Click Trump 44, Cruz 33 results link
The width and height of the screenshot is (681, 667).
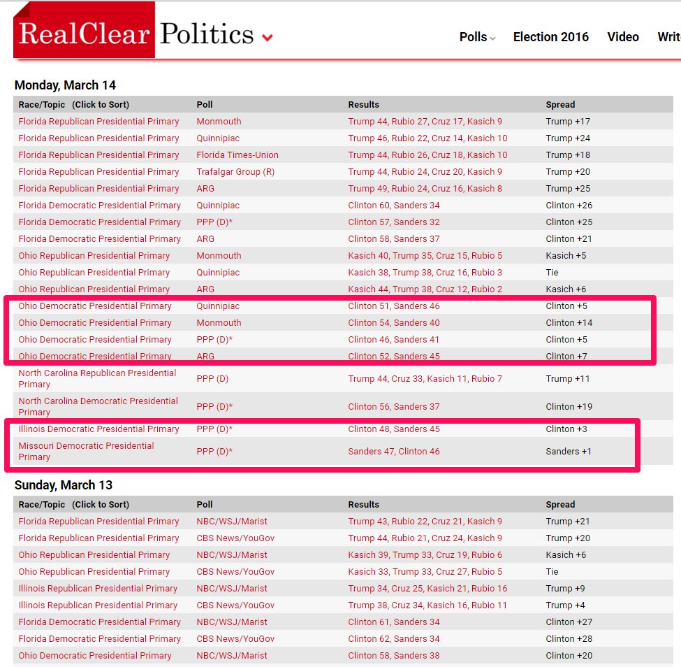[425, 379]
